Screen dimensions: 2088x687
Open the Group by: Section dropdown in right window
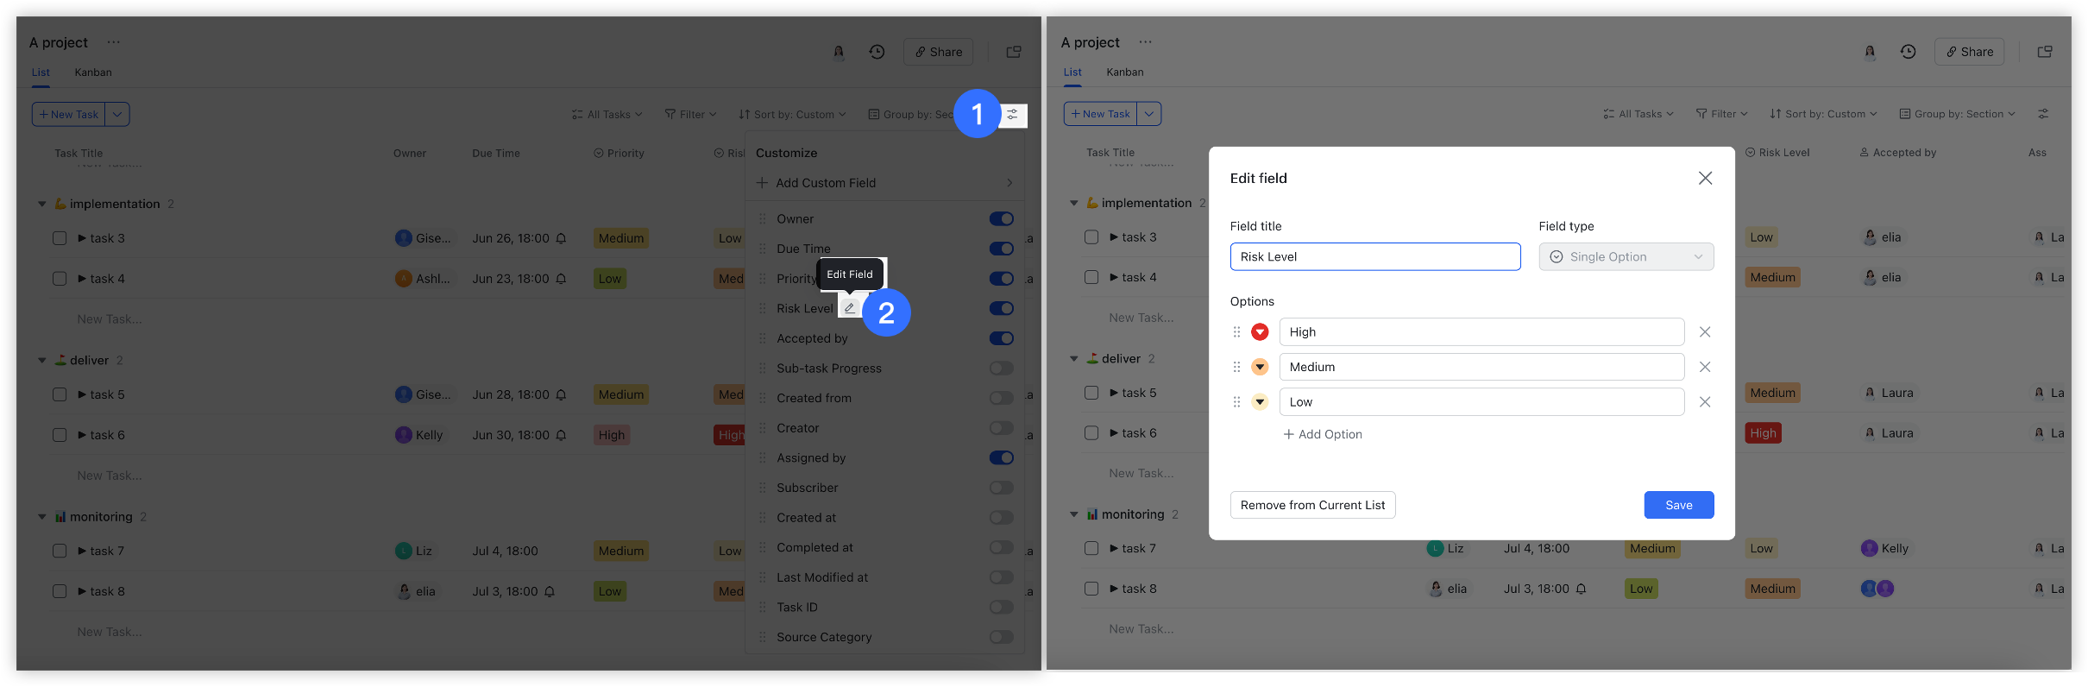1957,114
